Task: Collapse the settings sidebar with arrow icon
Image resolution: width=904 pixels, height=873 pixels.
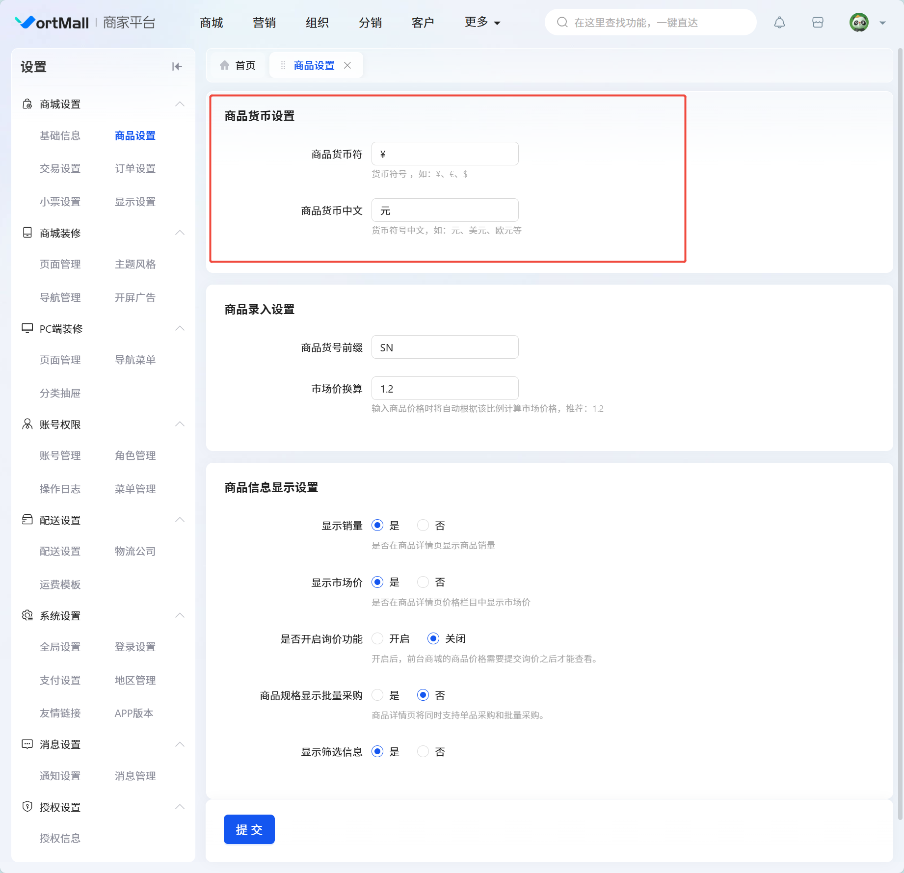Action: click(177, 67)
